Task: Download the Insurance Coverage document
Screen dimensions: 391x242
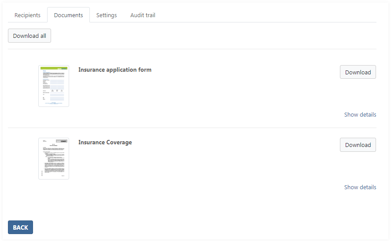Action: tap(358, 145)
